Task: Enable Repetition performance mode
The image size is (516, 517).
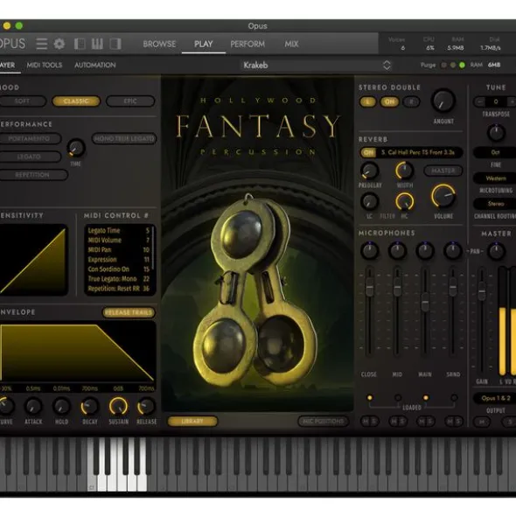Action: tap(32, 175)
